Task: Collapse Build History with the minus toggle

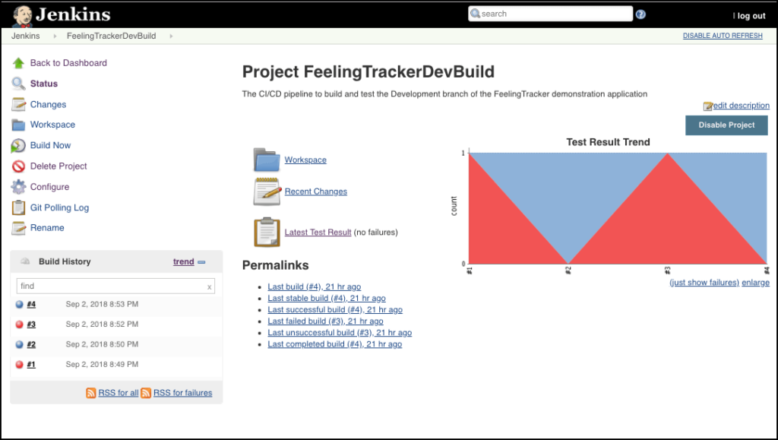Action: pos(201,262)
